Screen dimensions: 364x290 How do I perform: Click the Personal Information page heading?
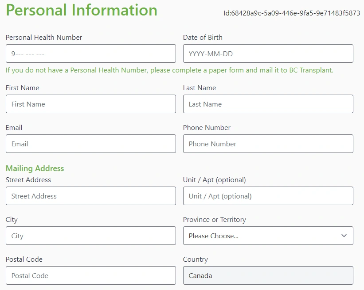[82, 10]
